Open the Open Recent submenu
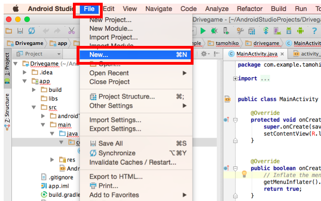This screenshot has height=201, width=321. 136,73
